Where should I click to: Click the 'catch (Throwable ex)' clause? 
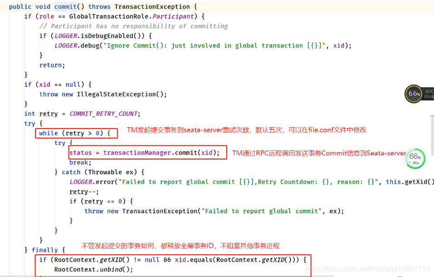(x=99, y=172)
